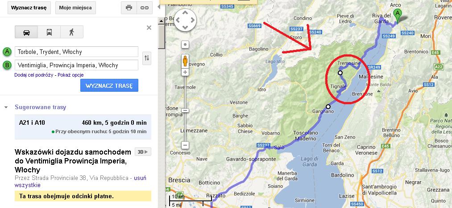Pick up the Street View pegman

(x=185, y=61)
